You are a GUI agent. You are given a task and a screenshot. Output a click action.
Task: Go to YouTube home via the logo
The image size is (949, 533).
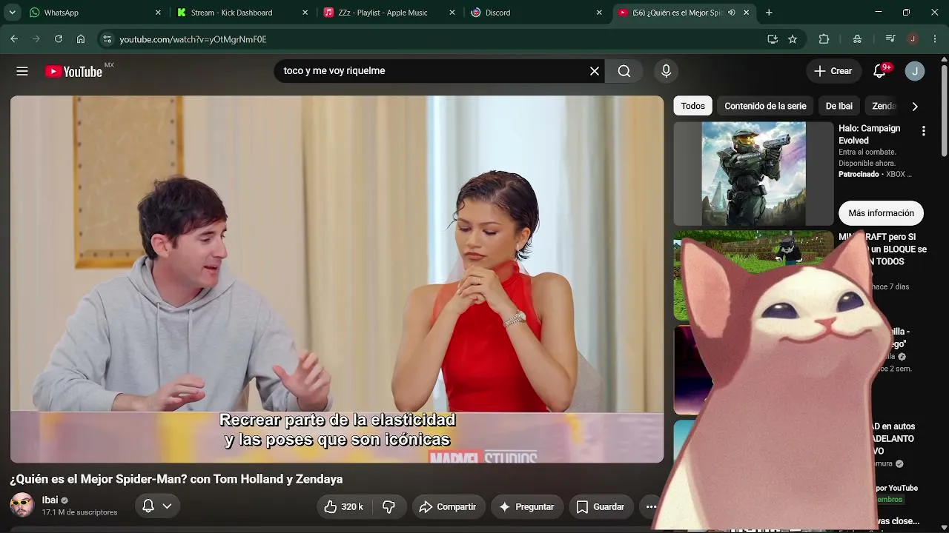tap(73, 71)
